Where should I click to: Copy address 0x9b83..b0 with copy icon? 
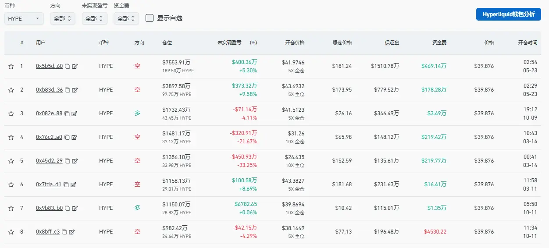tap(67, 208)
